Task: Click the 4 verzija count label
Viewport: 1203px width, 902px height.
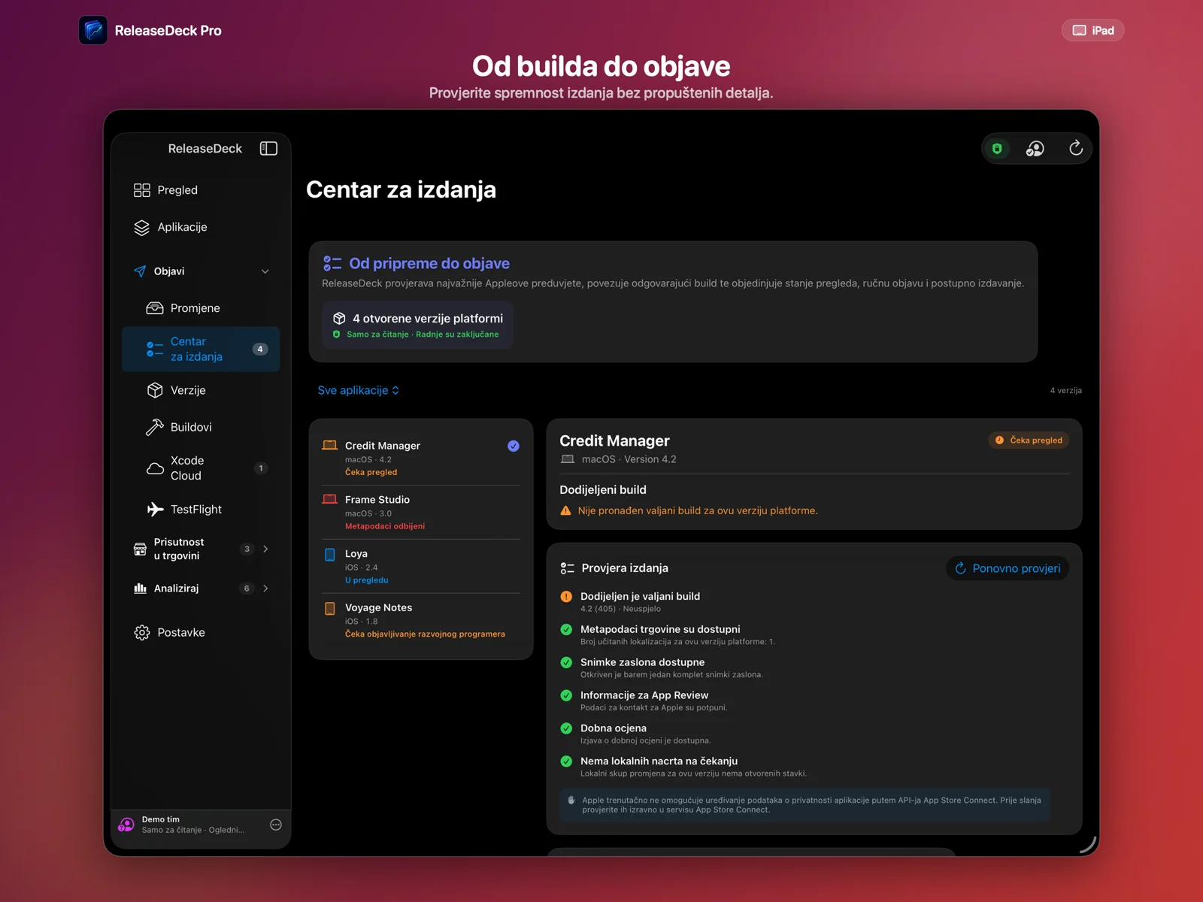Action: point(1066,391)
